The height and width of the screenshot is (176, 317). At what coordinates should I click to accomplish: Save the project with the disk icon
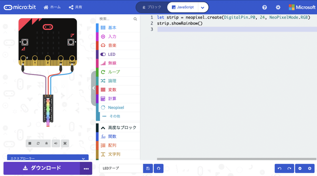click(148, 168)
